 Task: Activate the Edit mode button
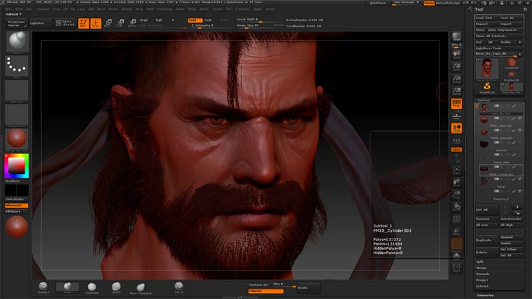(82, 23)
